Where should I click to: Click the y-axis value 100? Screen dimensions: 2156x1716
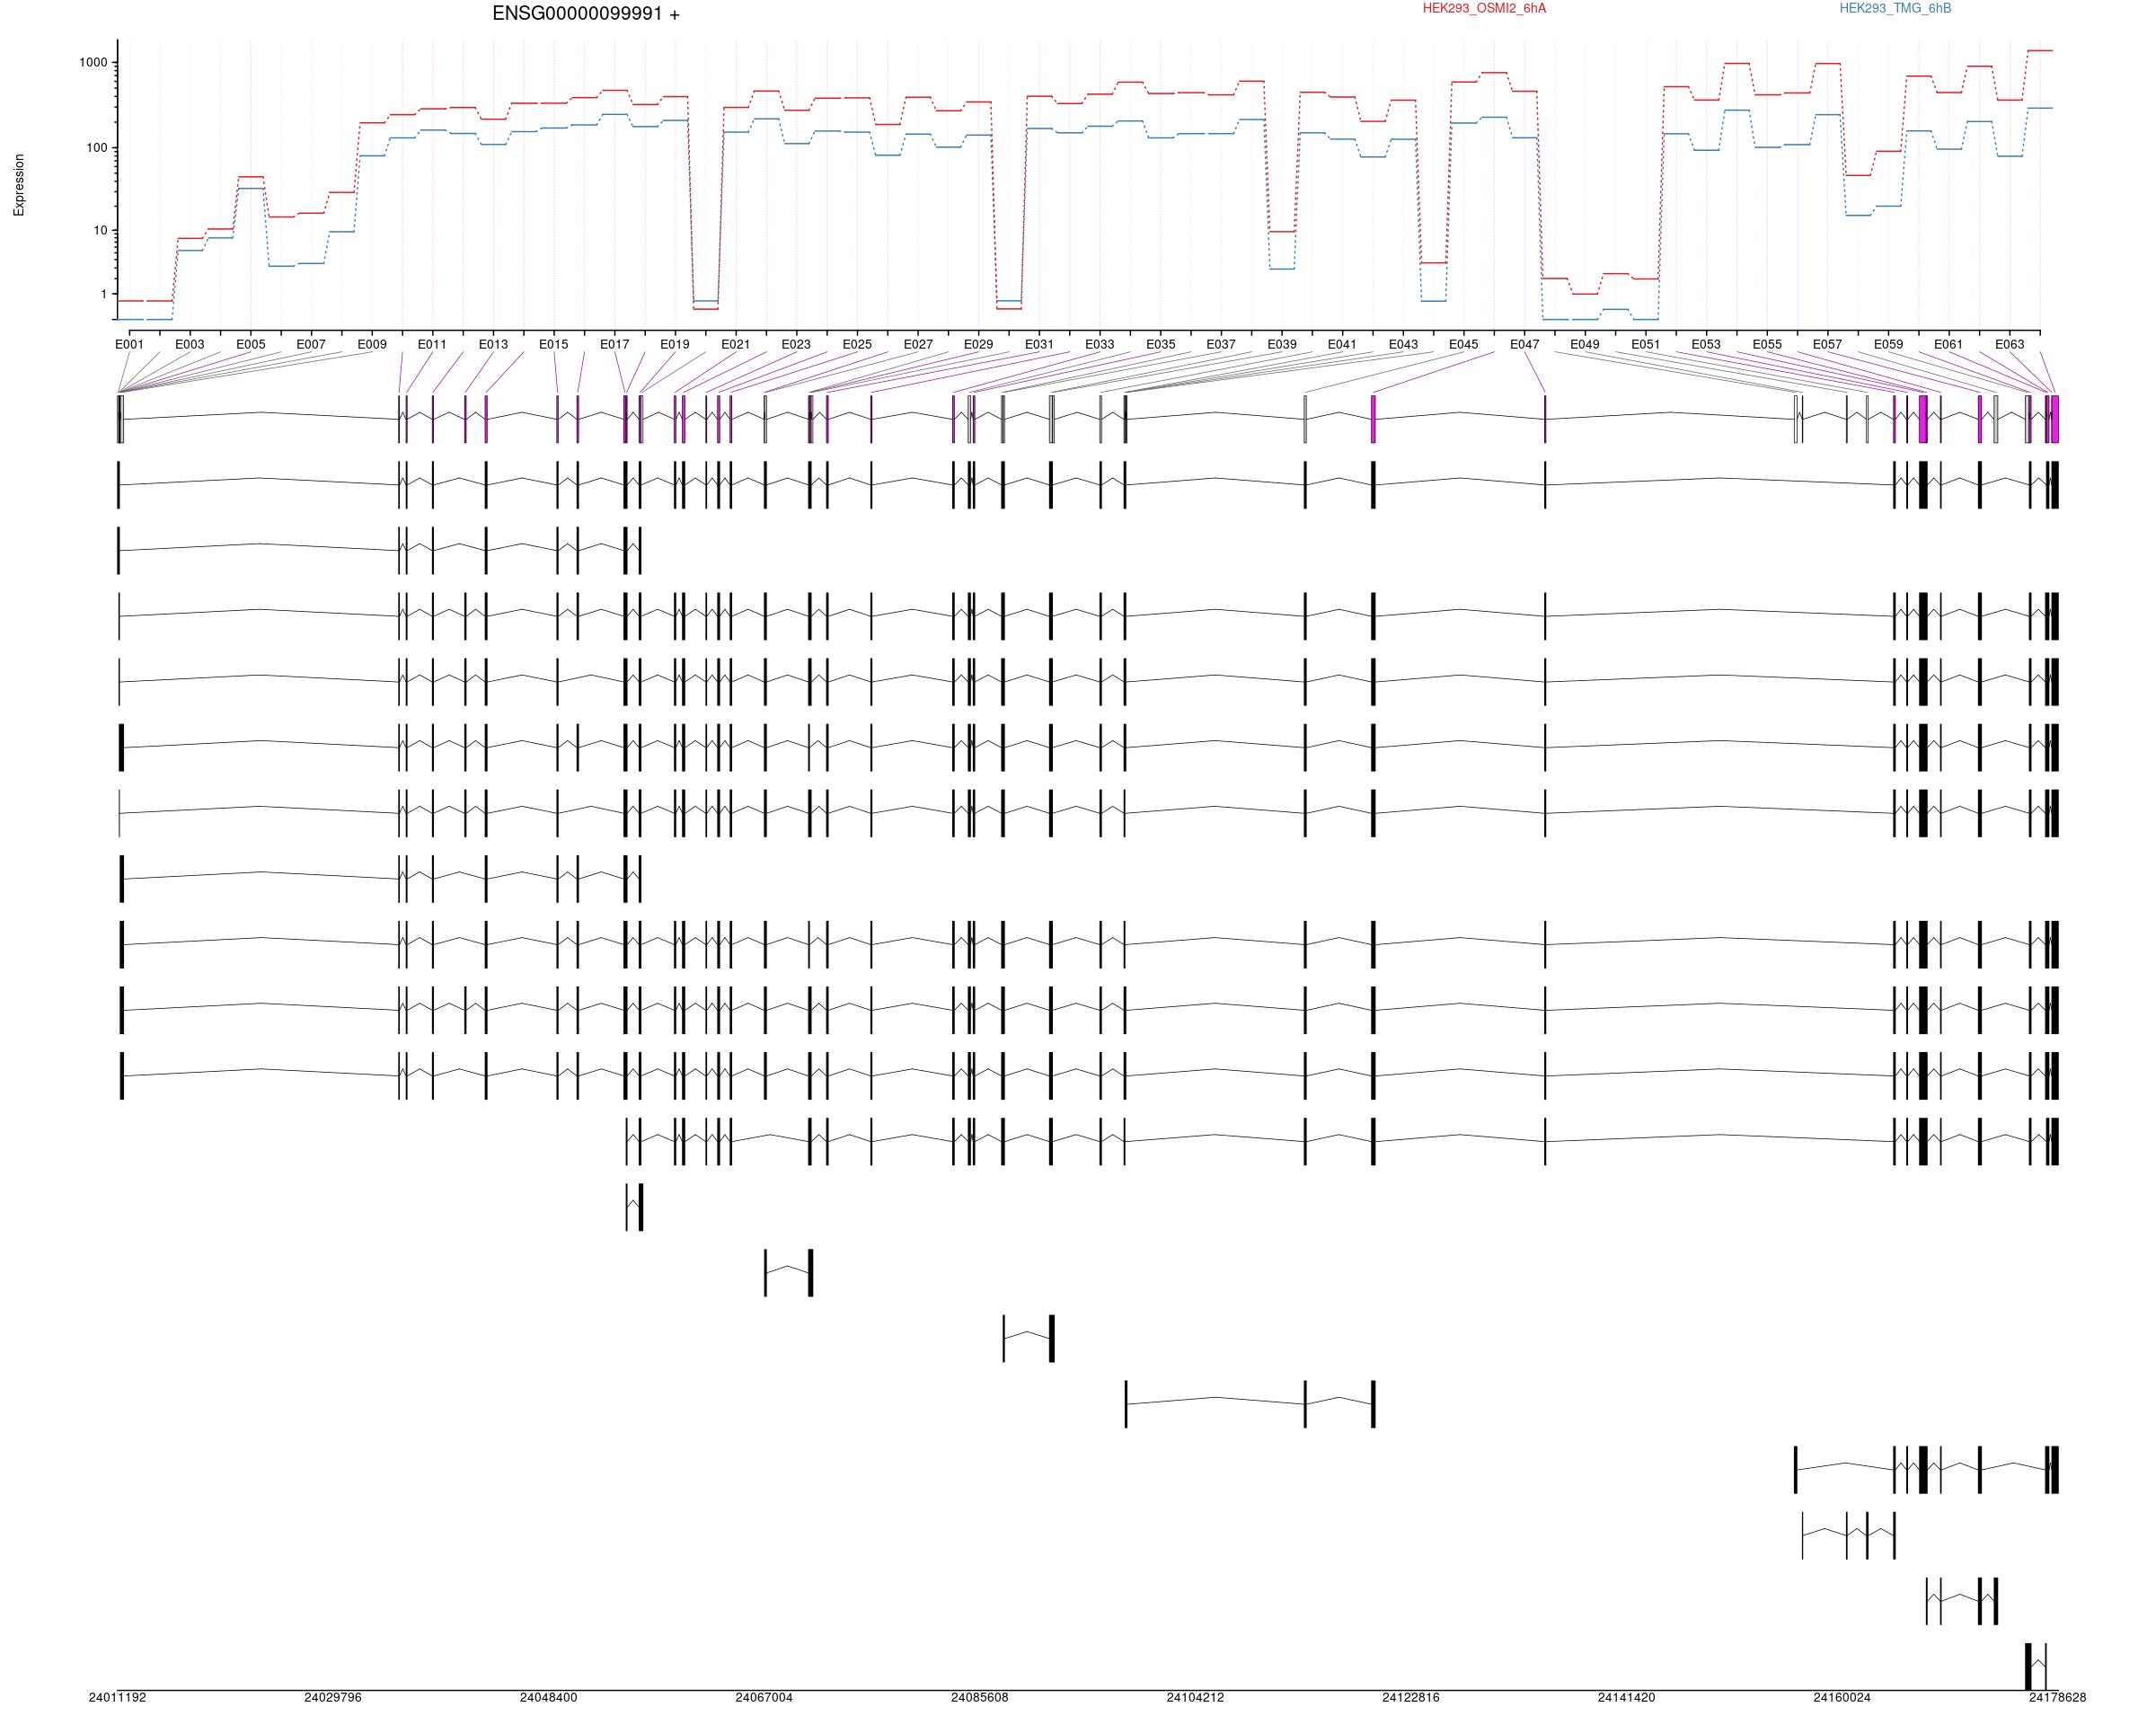pos(97,148)
